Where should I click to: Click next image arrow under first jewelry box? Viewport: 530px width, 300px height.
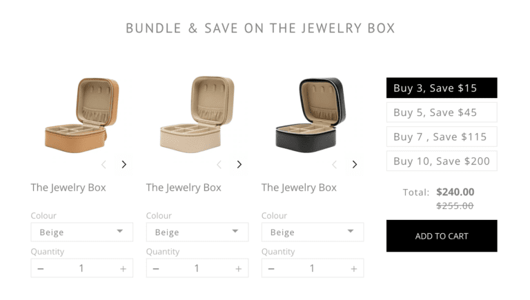point(124,164)
